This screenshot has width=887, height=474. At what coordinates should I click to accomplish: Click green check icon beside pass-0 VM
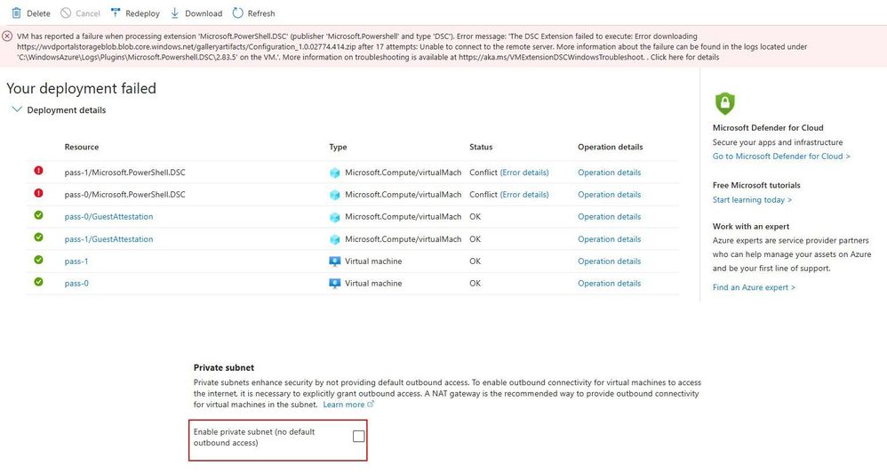click(x=38, y=282)
